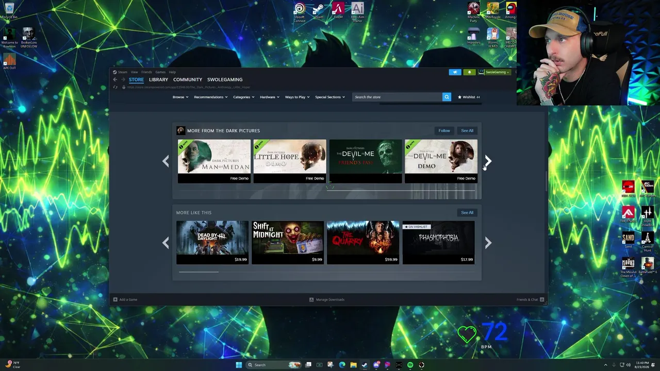Viewport: 660px width, 371px height.
Task: Click See All for More Like This
Action: (x=467, y=212)
